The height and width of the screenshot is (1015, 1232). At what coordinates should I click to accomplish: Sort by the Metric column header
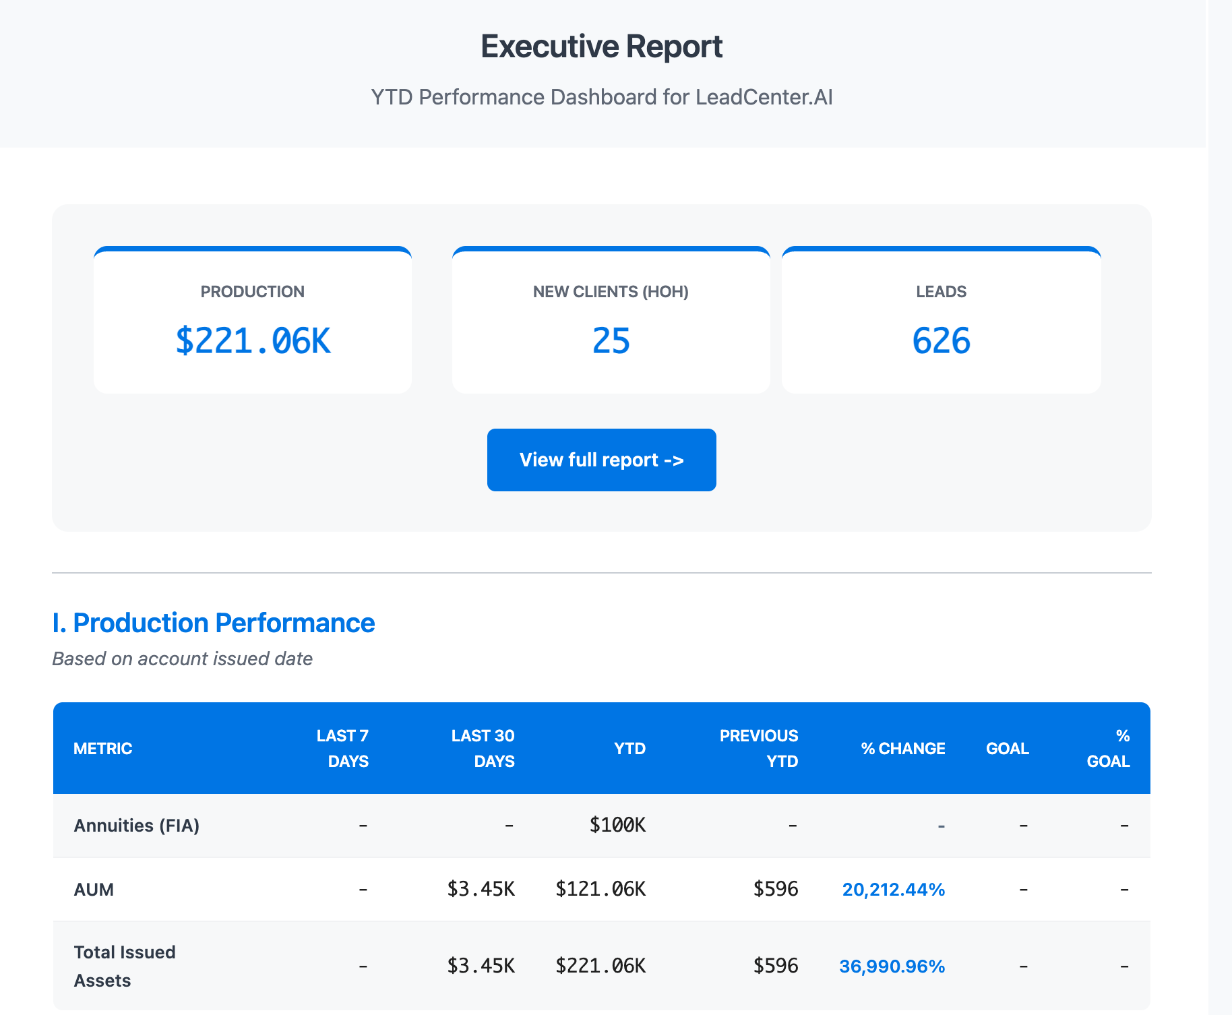pos(102,748)
